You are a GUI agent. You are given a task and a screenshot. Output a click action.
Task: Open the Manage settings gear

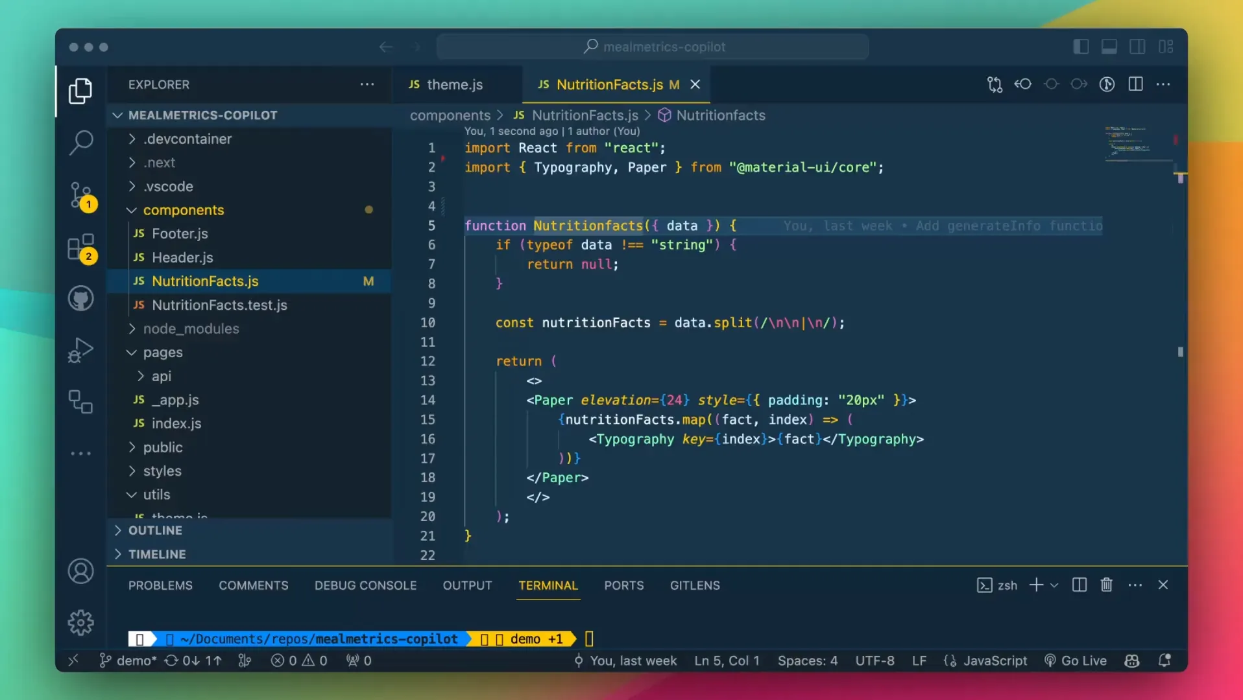80,622
